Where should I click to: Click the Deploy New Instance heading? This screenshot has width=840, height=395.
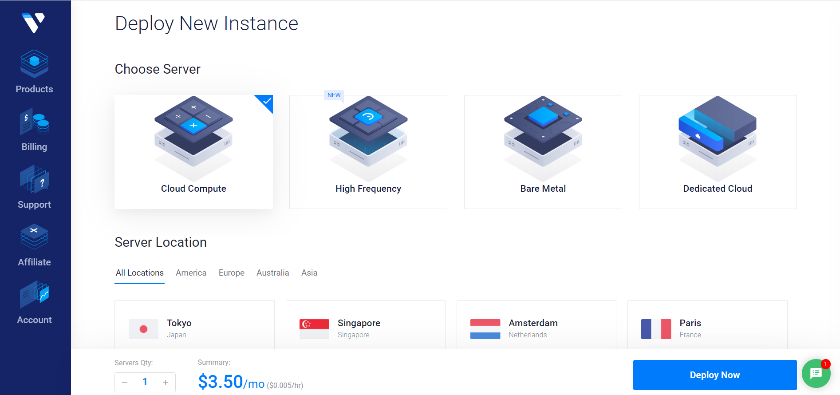click(206, 24)
